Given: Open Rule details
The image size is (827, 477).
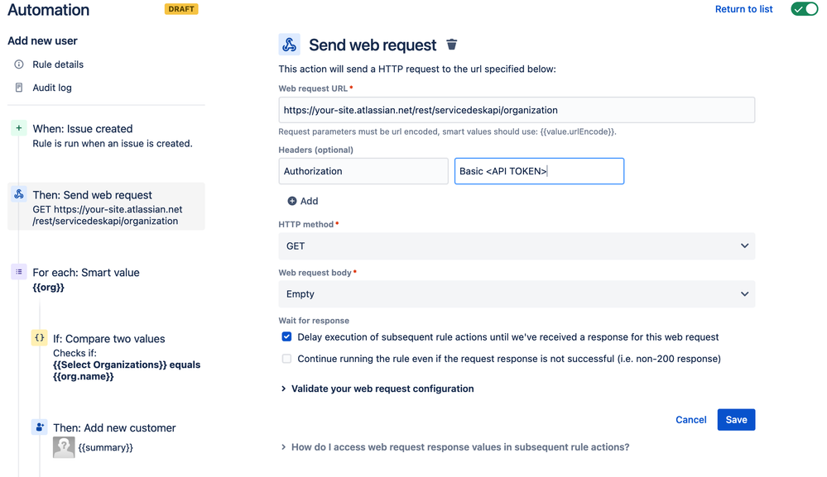Looking at the screenshot, I should [58, 64].
